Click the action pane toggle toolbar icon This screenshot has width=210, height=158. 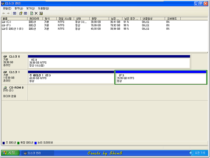click(x=25, y=13)
